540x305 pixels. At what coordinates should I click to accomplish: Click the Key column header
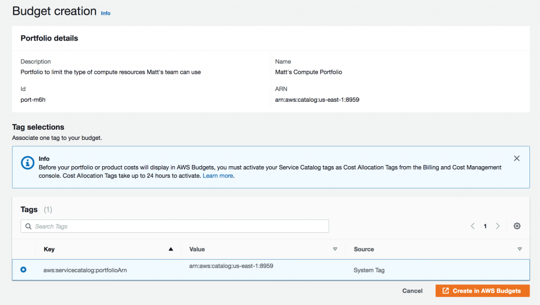pyautogui.click(x=49, y=249)
